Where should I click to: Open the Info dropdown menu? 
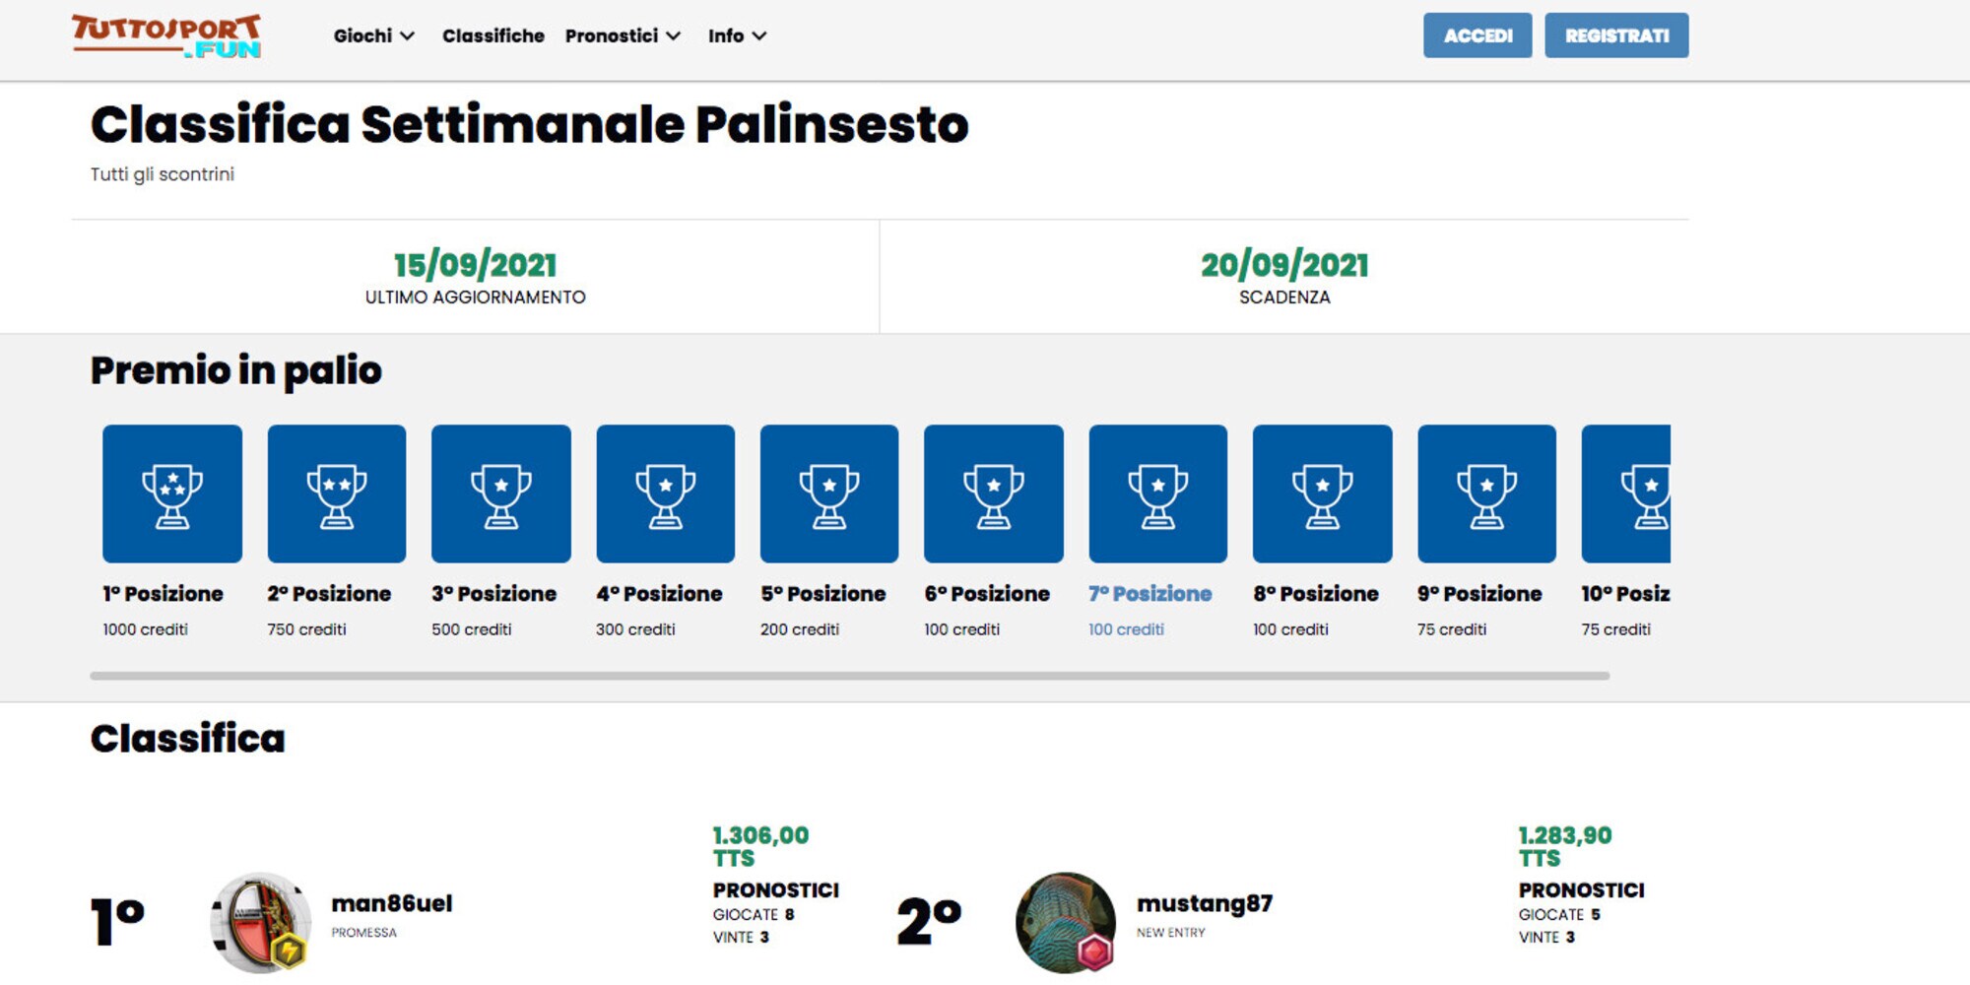[x=737, y=35]
